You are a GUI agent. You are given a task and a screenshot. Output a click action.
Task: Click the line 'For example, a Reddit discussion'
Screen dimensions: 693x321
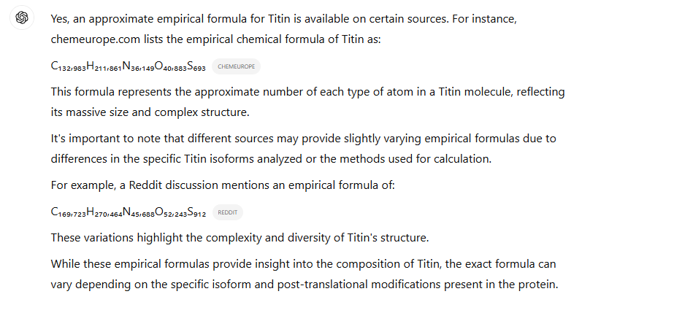click(x=222, y=185)
